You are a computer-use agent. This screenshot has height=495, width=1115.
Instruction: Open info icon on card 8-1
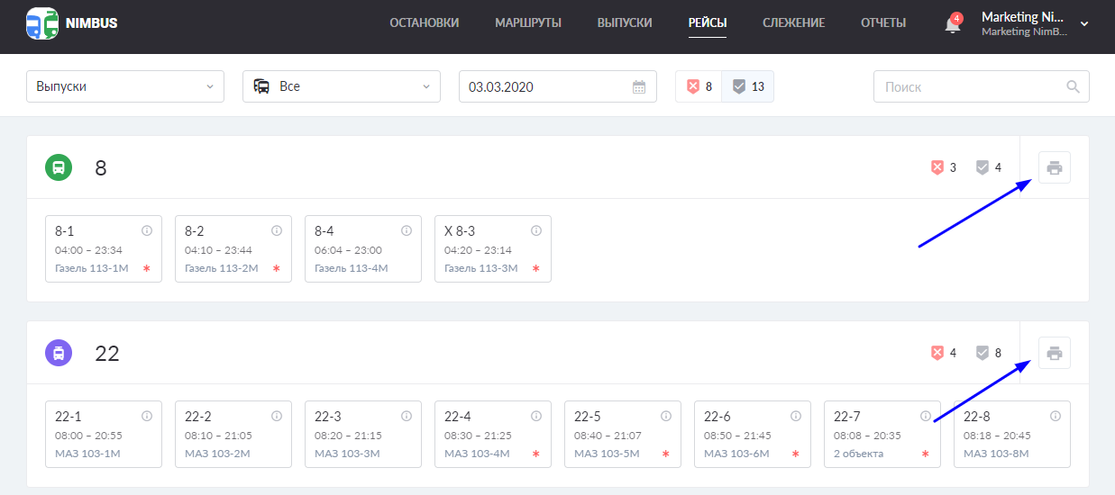[x=147, y=231]
